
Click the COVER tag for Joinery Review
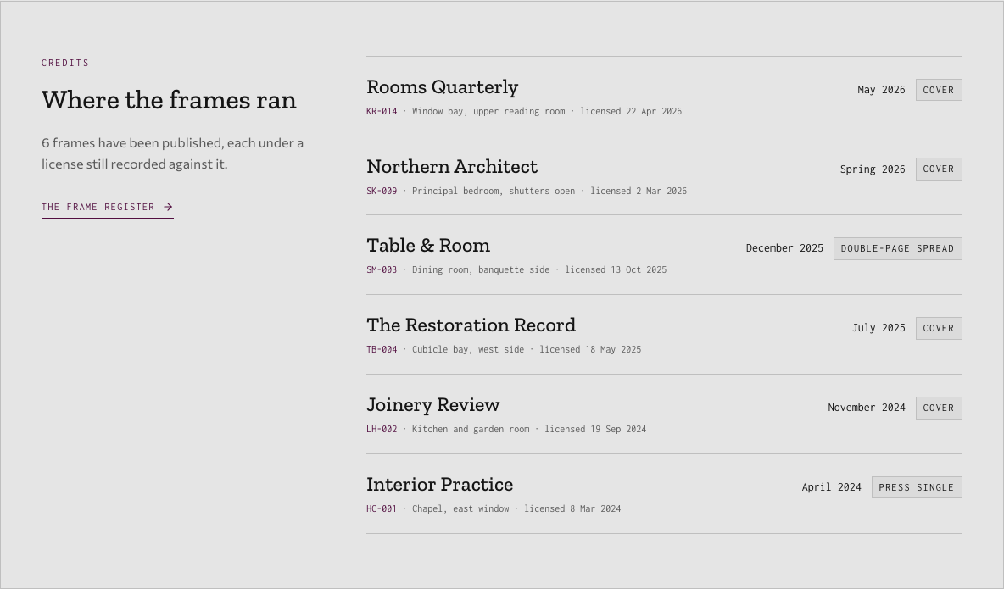pos(939,408)
